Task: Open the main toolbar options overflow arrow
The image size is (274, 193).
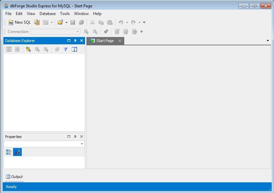Action: pos(144,22)
